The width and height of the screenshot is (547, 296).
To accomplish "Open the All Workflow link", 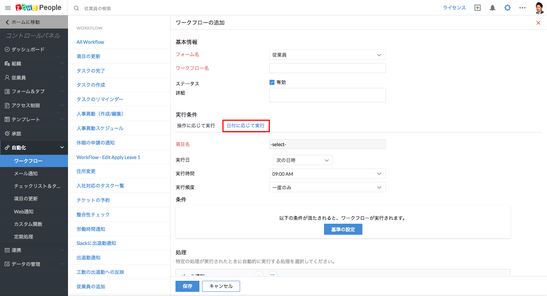I will (90, 42).
